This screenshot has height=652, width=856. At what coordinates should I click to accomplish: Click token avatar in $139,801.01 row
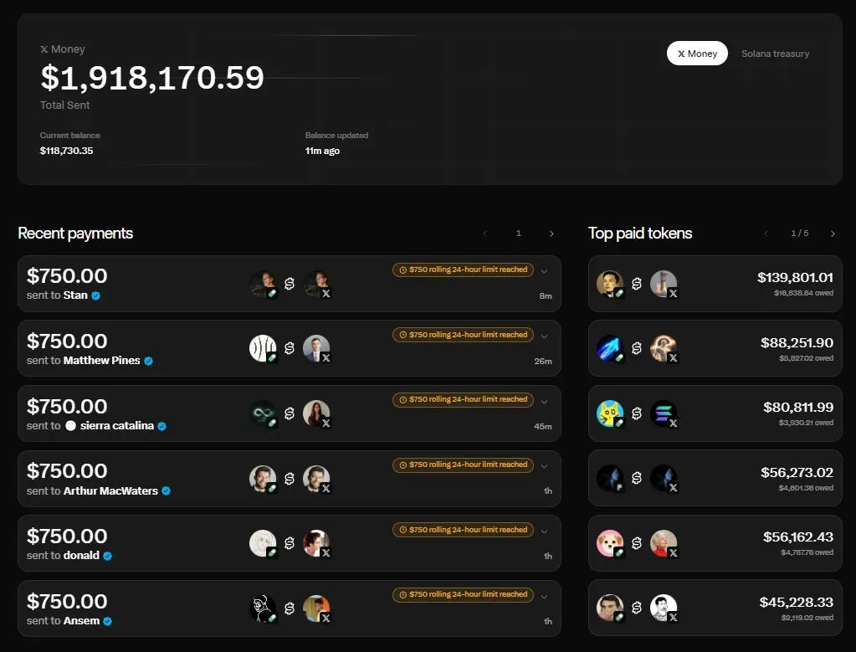[x=610, y=284]
